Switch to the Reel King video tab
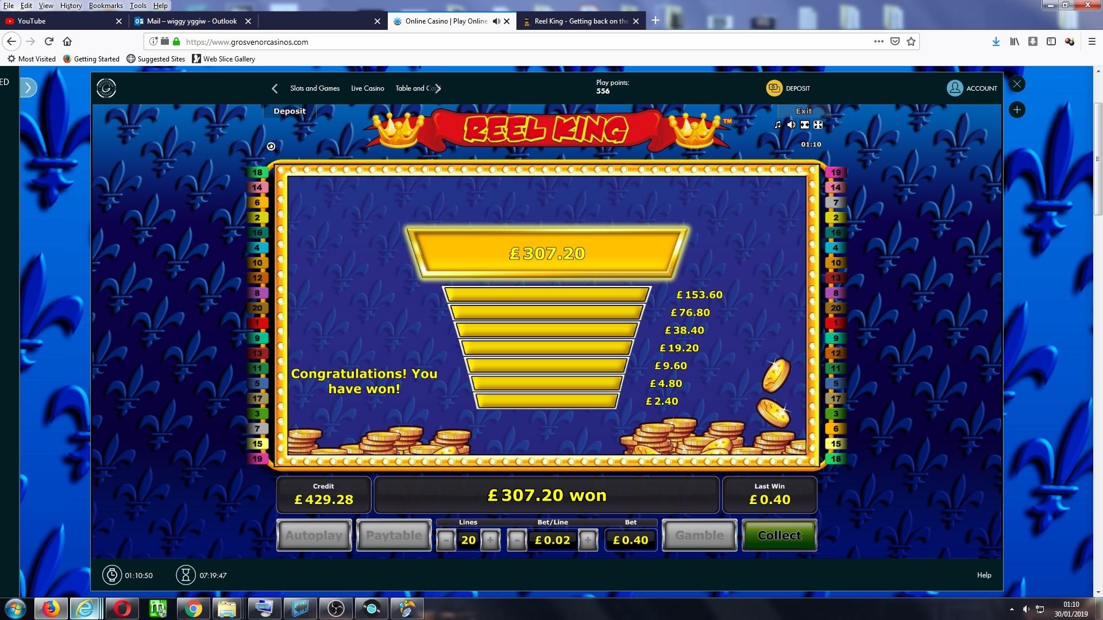Viewport: 1103px width, 620px height. pyautogui.click(x=580, y=21)
